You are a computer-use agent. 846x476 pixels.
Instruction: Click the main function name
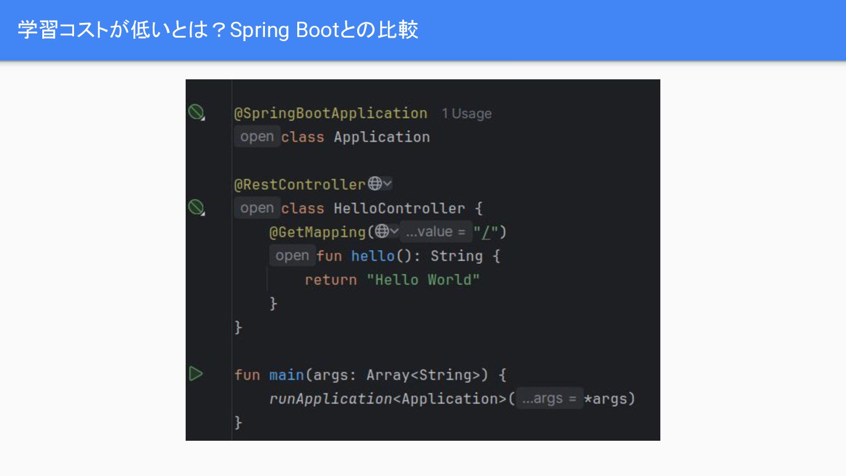287,374
